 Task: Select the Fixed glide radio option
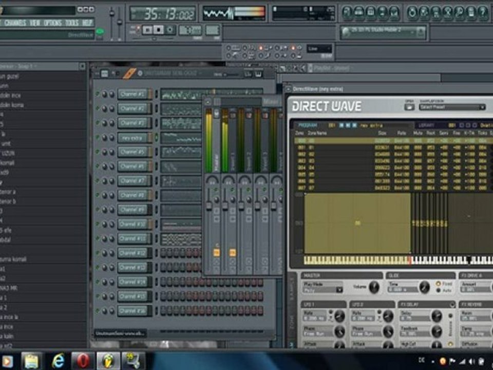click(439, 284)
